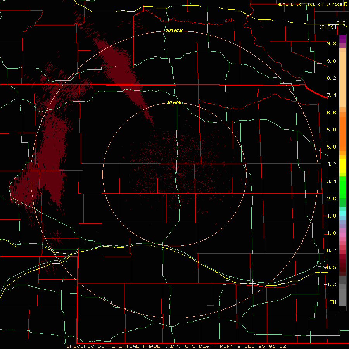Viewport: 349px width, 349px height.
Task: Click the purple top segment of the color bar
Action: point(342,39)
